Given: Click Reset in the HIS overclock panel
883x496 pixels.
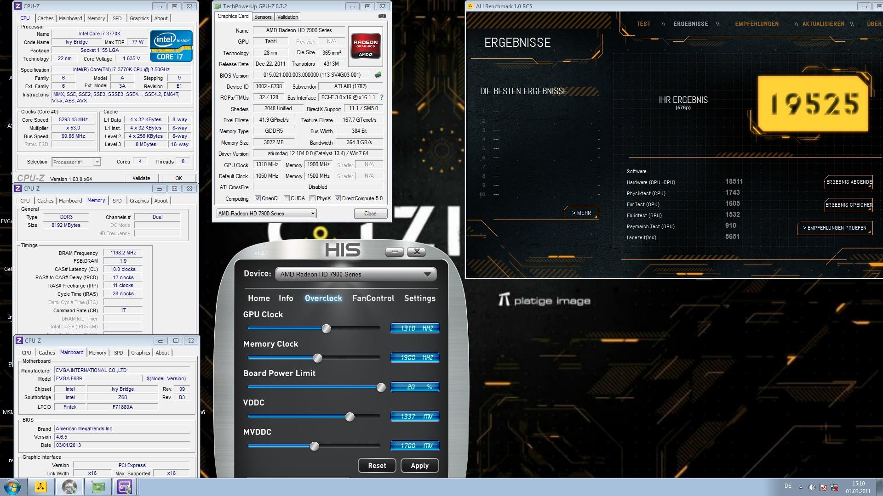Looking at the screenshot, I should pos(377,465).
